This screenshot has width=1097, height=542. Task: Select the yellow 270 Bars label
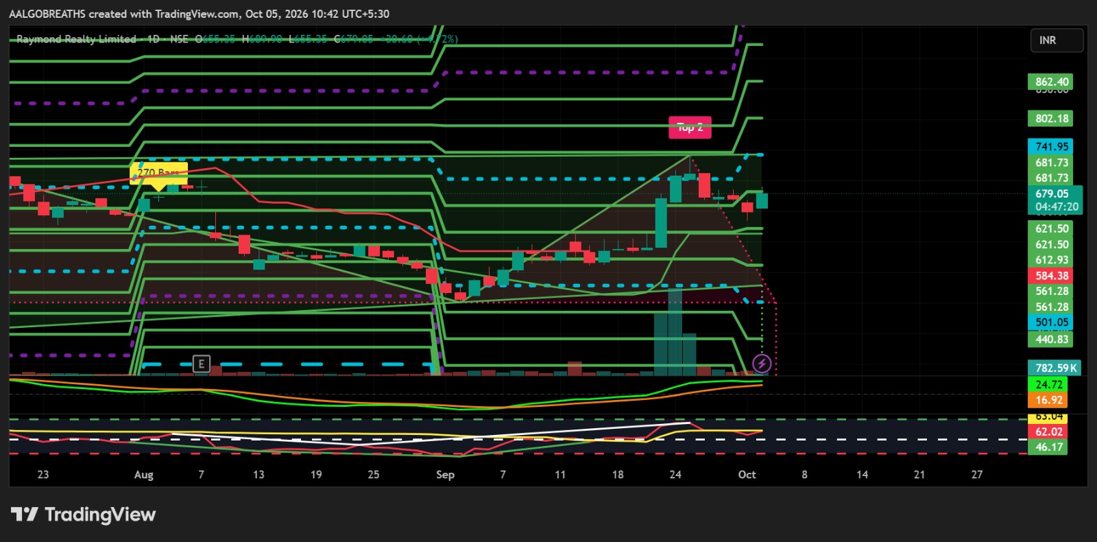click(x=158, y=172)
